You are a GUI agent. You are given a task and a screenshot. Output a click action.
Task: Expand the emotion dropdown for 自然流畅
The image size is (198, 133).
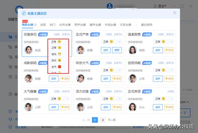(x=163, y=70)
